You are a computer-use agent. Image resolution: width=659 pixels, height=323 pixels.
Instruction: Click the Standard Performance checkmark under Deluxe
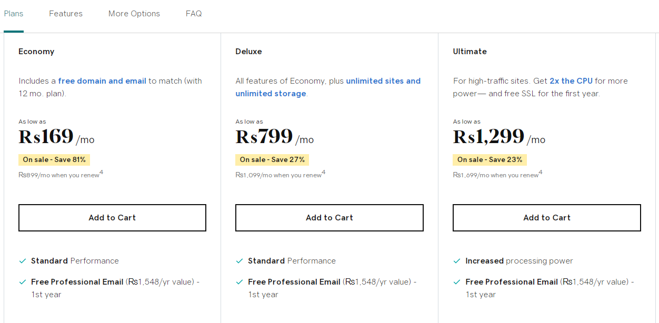click(240, 261)
